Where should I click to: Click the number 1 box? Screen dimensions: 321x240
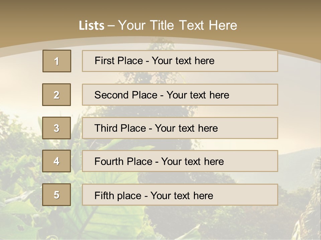coord(57,61)
